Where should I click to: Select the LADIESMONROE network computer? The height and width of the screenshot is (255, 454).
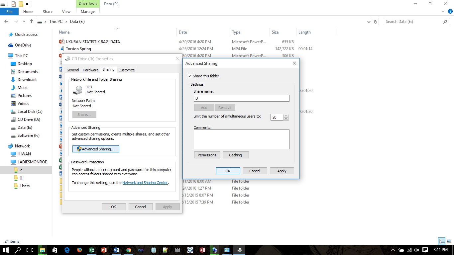point(32,162)
